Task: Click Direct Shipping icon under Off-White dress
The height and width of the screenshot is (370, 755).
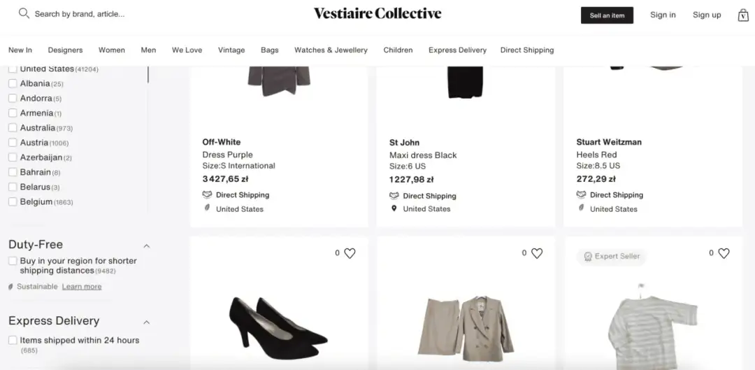Action: coord(207,195)
